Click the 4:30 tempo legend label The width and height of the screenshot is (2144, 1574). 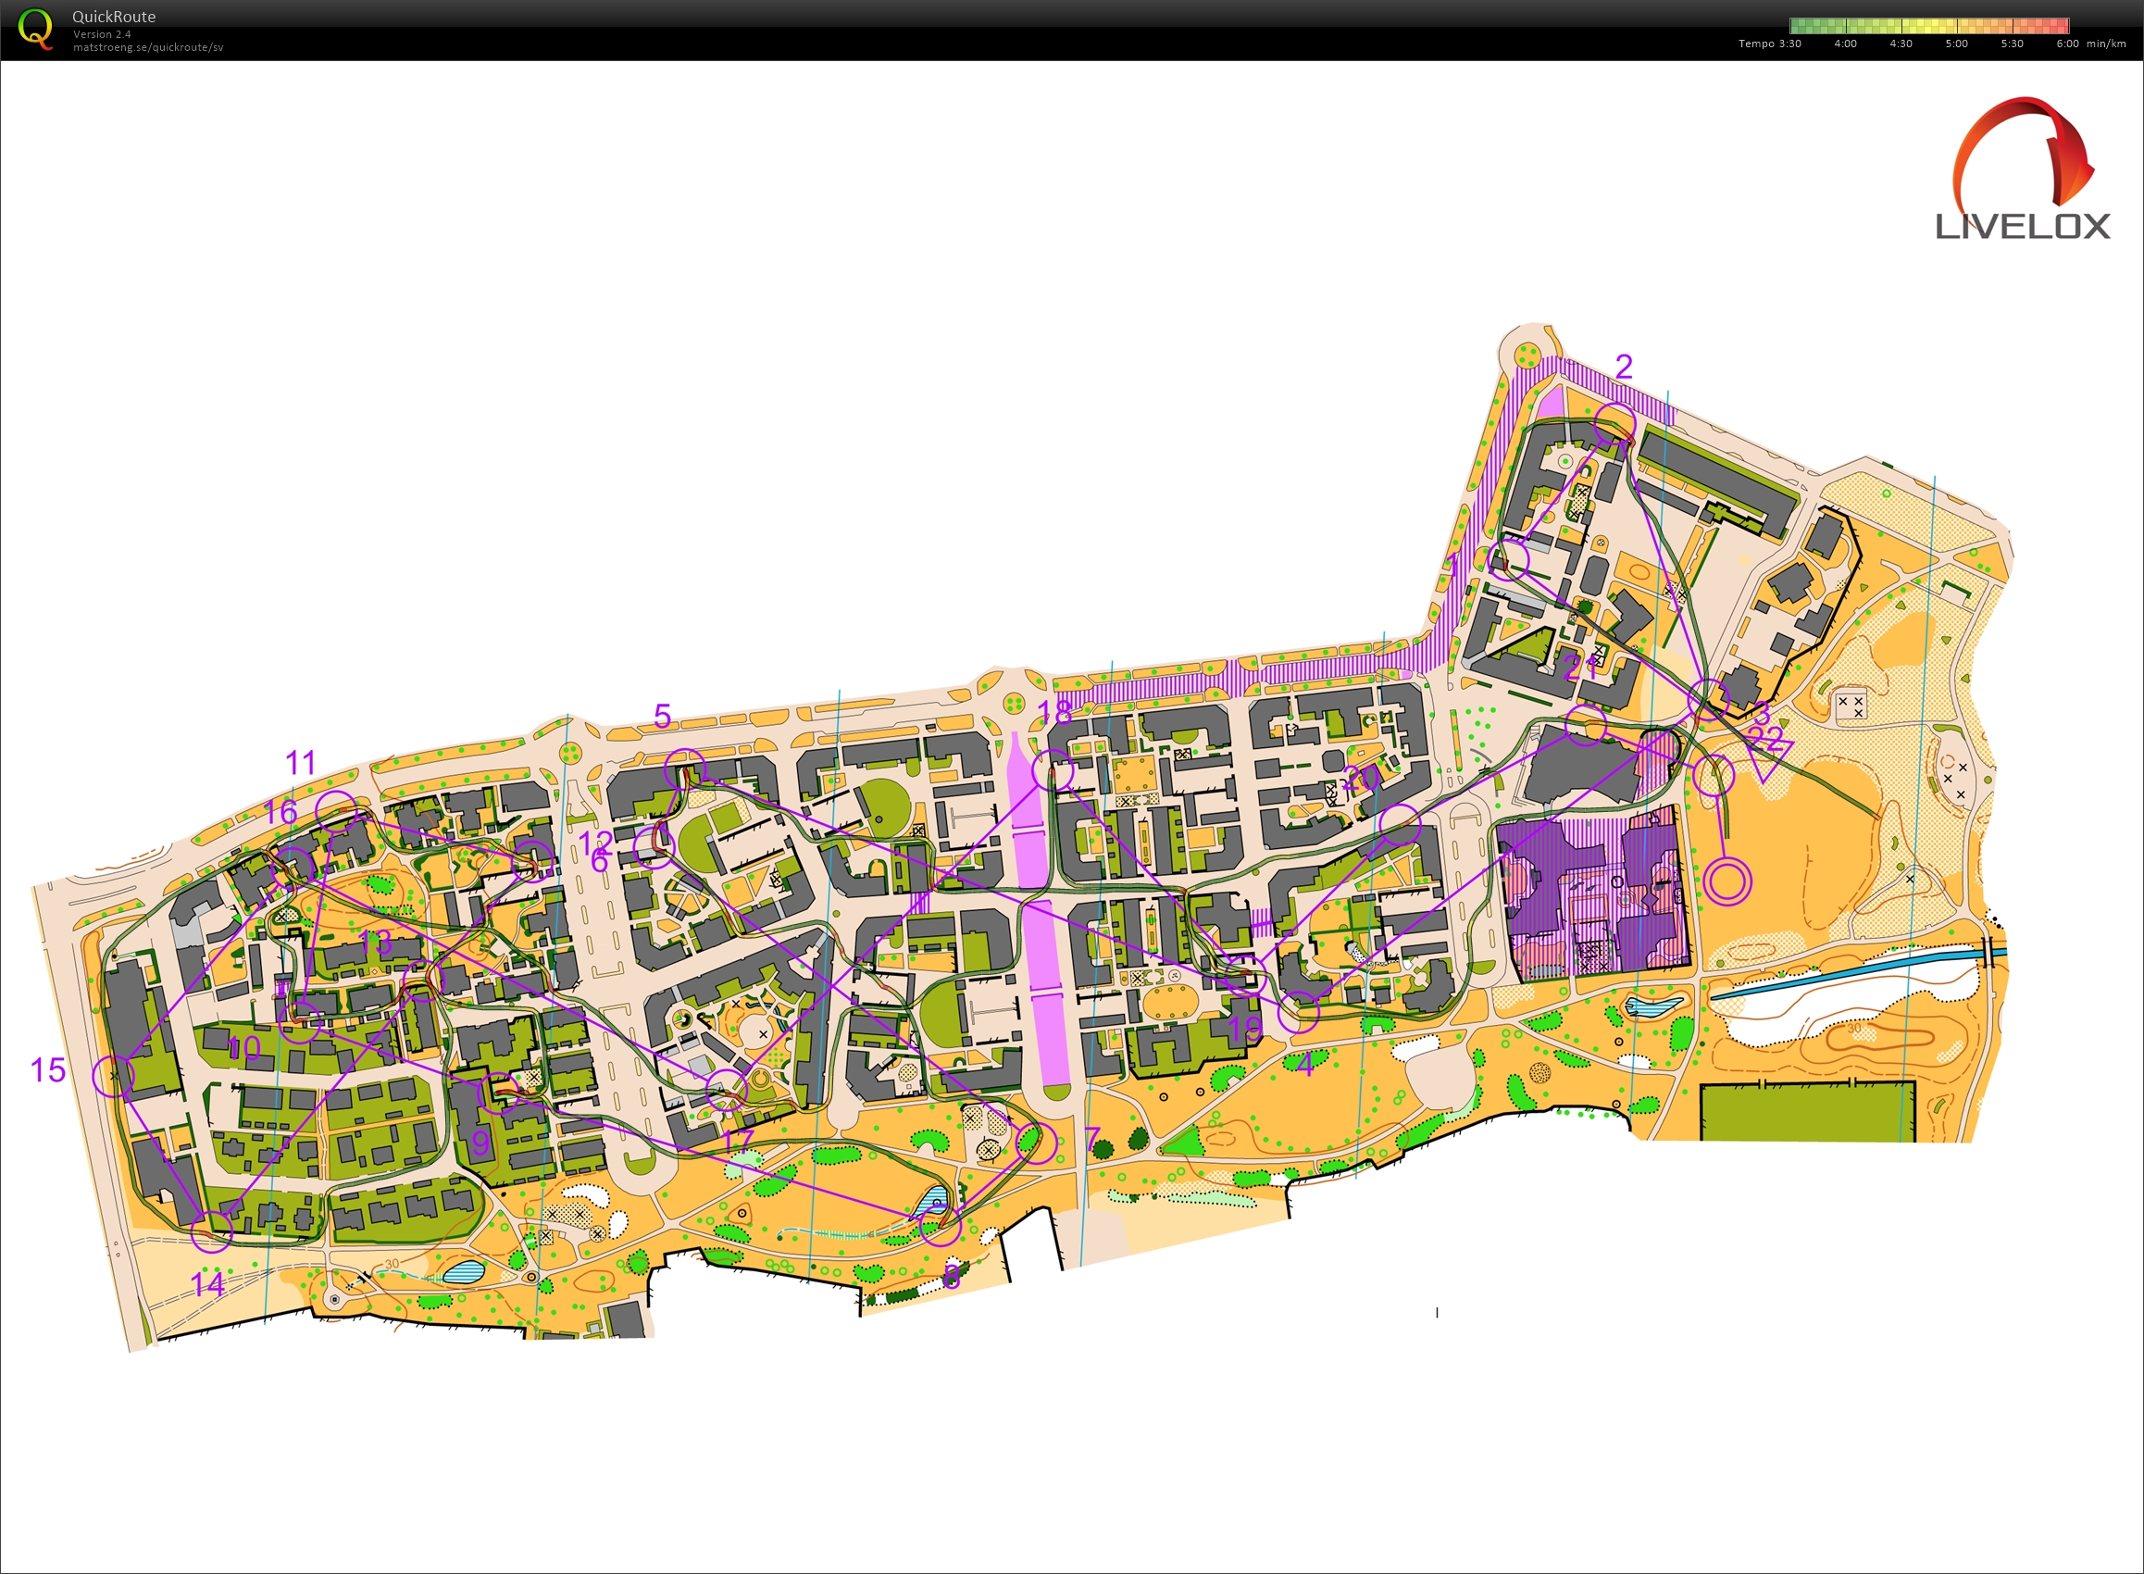click(x=1901, y=44)
